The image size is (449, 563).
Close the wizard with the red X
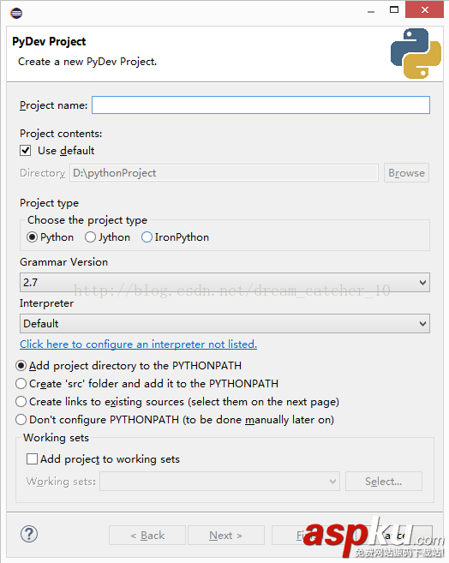pos(425,9)
